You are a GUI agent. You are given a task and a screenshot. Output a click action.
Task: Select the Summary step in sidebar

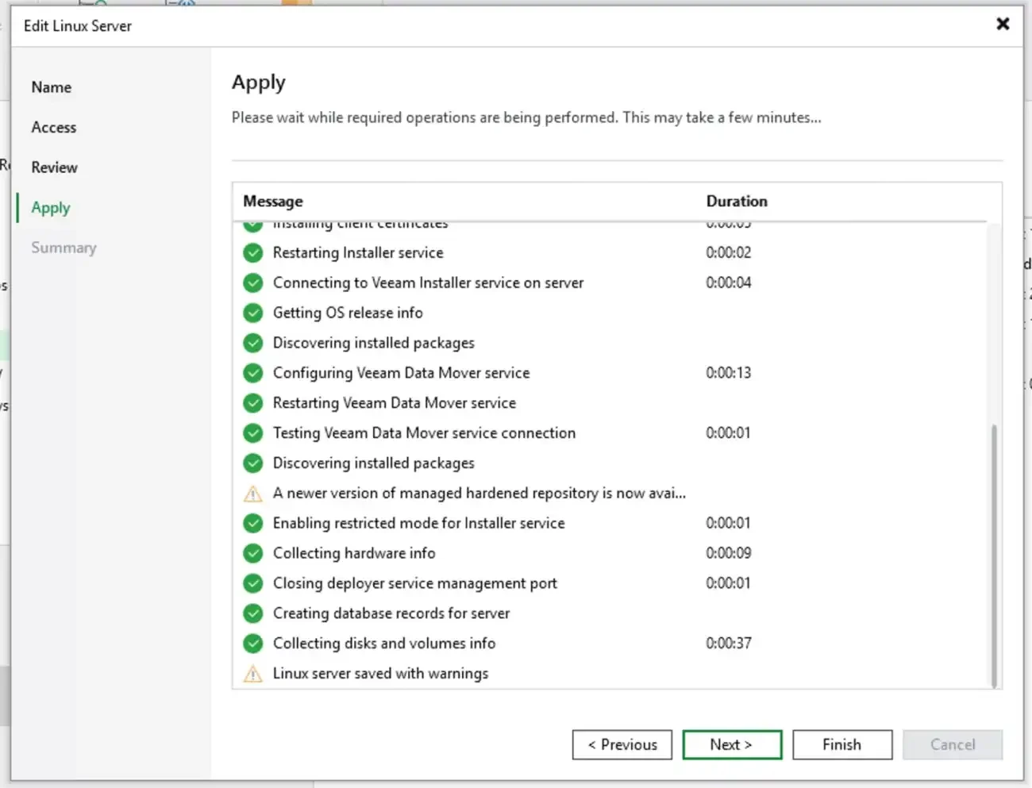64,248
